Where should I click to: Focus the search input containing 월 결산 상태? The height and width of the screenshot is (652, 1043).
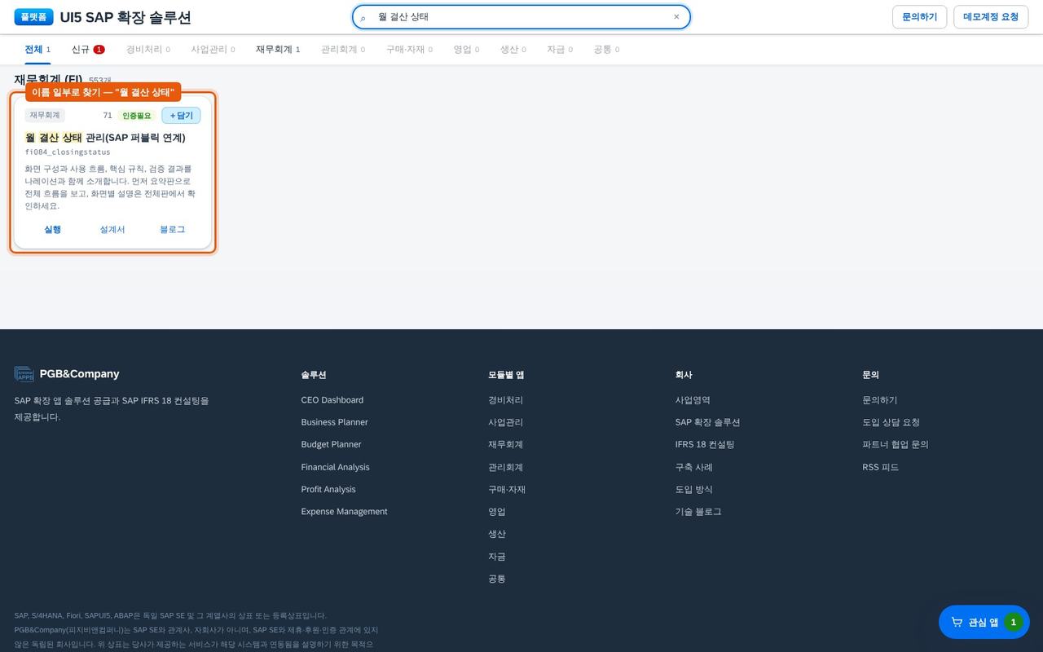(x=521, y=17)
